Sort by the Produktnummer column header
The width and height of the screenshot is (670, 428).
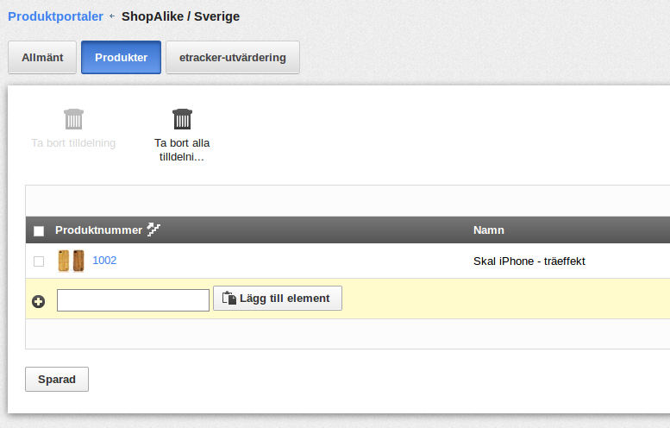[98, 230]
